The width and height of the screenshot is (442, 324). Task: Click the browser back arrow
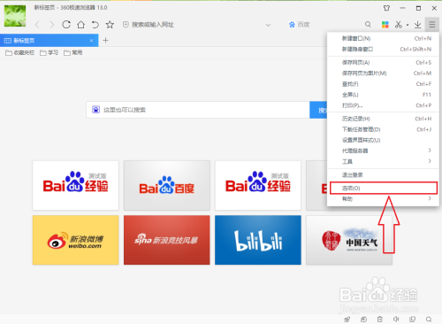pos(37,25)
